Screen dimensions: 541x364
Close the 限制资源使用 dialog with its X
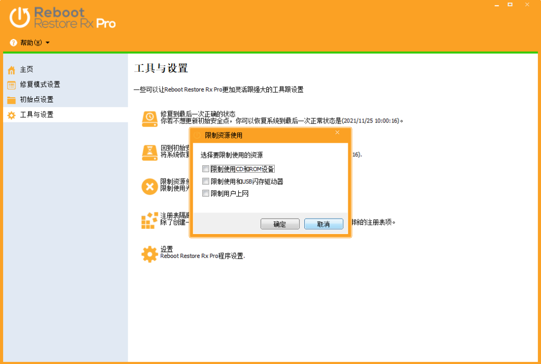click(337, 133)
